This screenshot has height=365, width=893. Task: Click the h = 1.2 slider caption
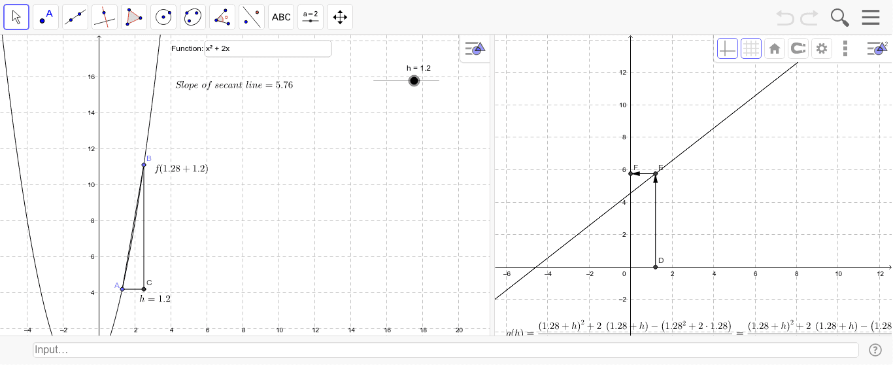click(418, 68)
